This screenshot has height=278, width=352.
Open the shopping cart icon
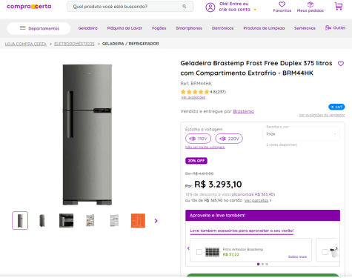click(339, 6)
